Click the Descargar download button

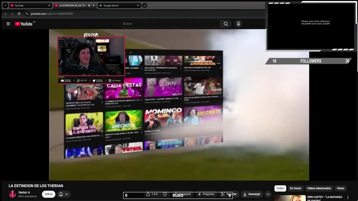(x=252, y=194)
